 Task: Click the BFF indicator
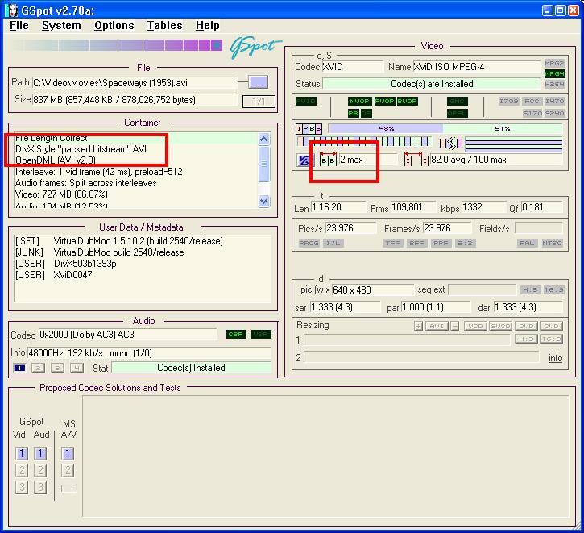[x=416, y=243]
